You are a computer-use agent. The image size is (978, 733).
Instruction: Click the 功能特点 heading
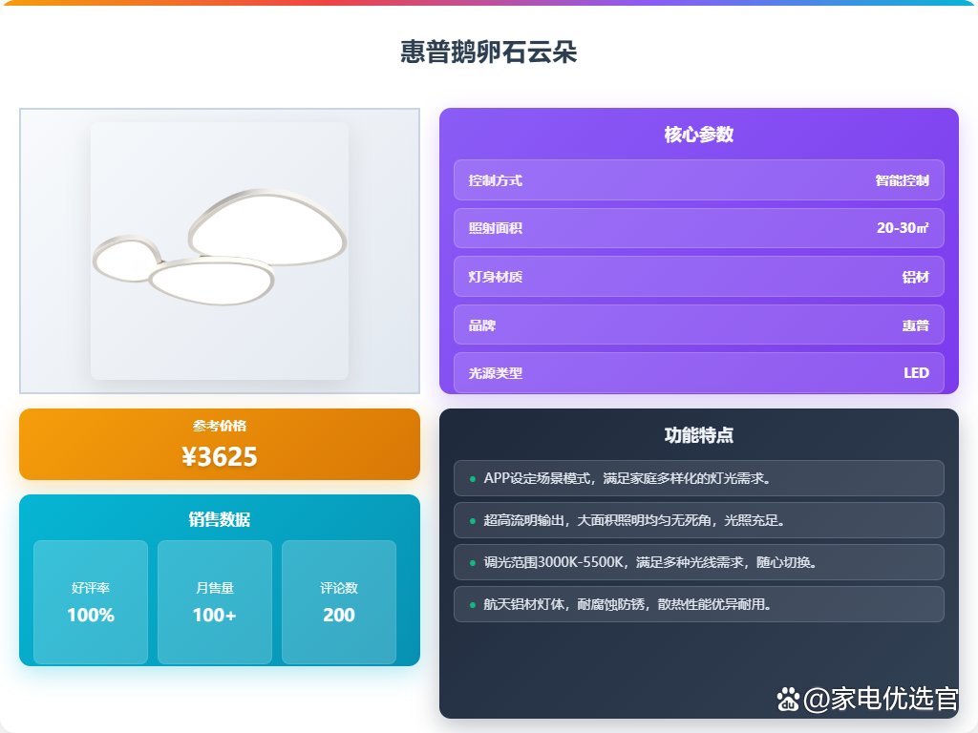tap(698, 435)
